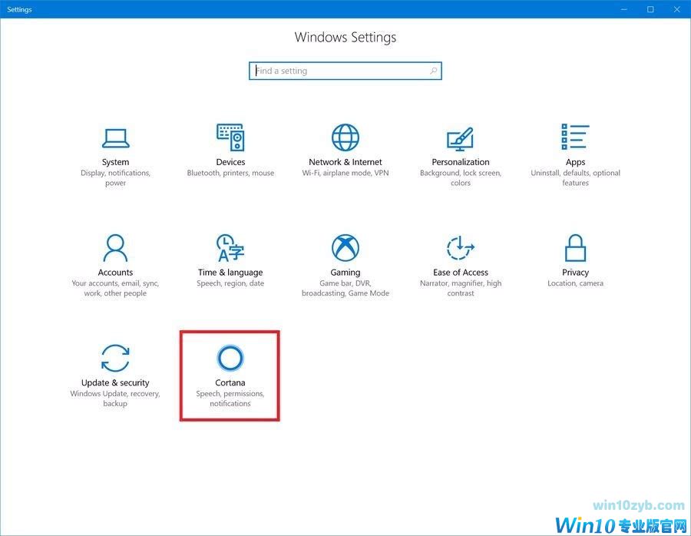Screen dimensions: 691x536
Task: Click the search magnifier icon
Action: coord(434,71)
